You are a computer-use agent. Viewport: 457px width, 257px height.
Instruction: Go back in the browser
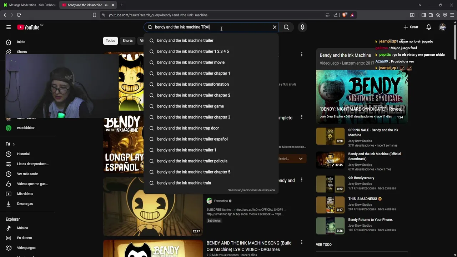(5, 15)
